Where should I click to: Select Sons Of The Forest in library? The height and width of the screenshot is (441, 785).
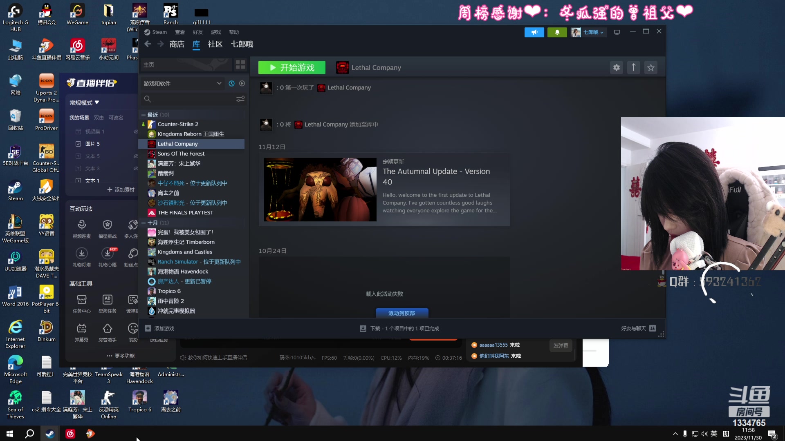(192, 154)
